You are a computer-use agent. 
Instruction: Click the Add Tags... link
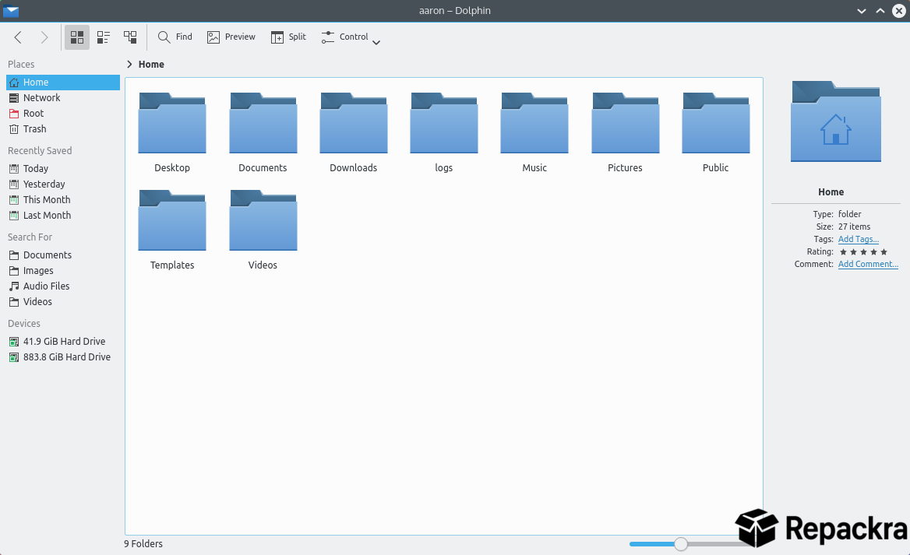click(859, 240)
